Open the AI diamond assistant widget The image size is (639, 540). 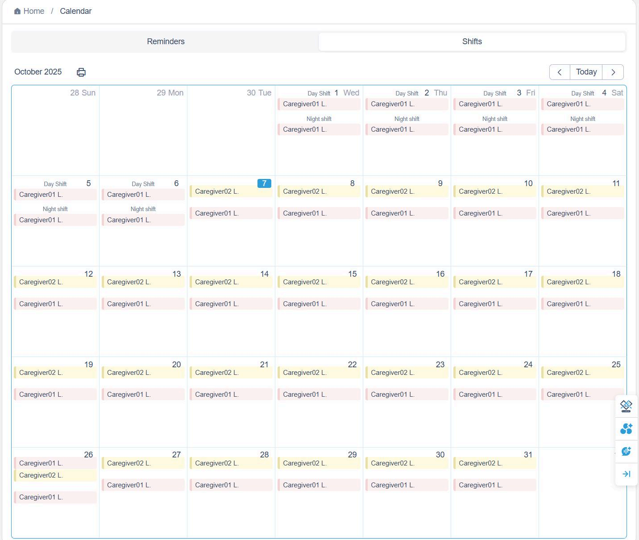pyautogui.click(x=626, y=406)
